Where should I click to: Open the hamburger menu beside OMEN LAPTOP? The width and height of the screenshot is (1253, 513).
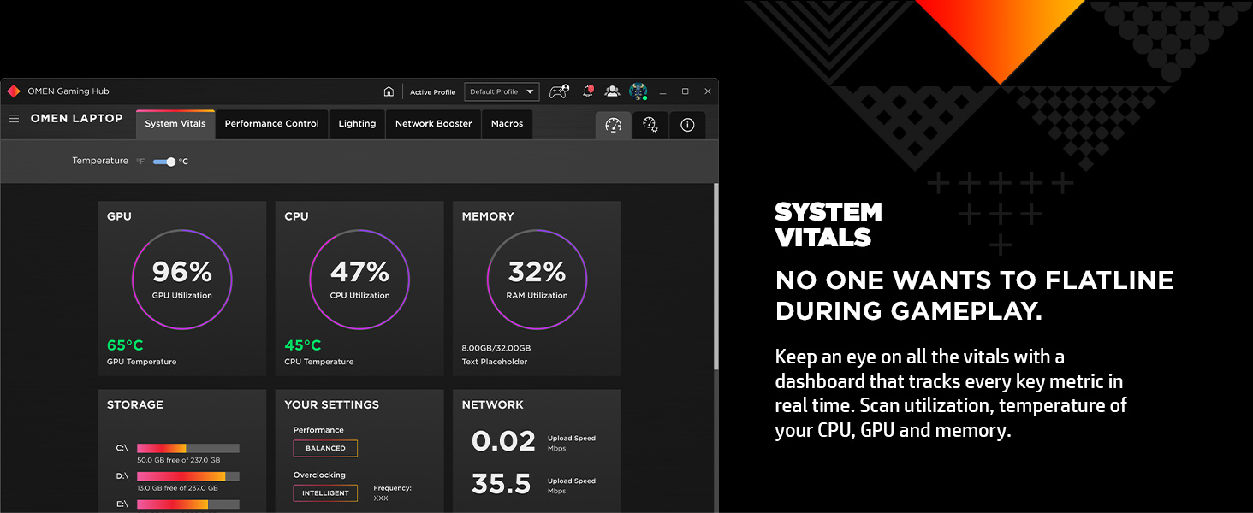(x=14, y=119)
